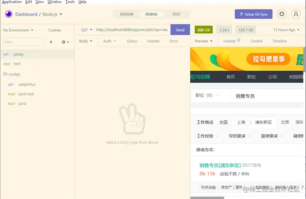Click the header count badge
Screen dimensions: 306x199
coord(239,40)
